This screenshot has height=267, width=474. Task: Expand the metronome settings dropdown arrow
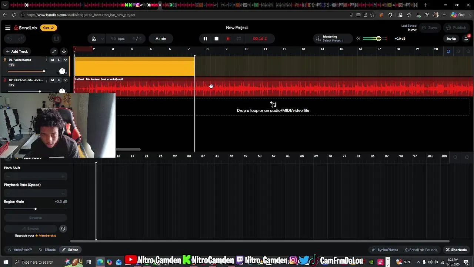point(102,39)
